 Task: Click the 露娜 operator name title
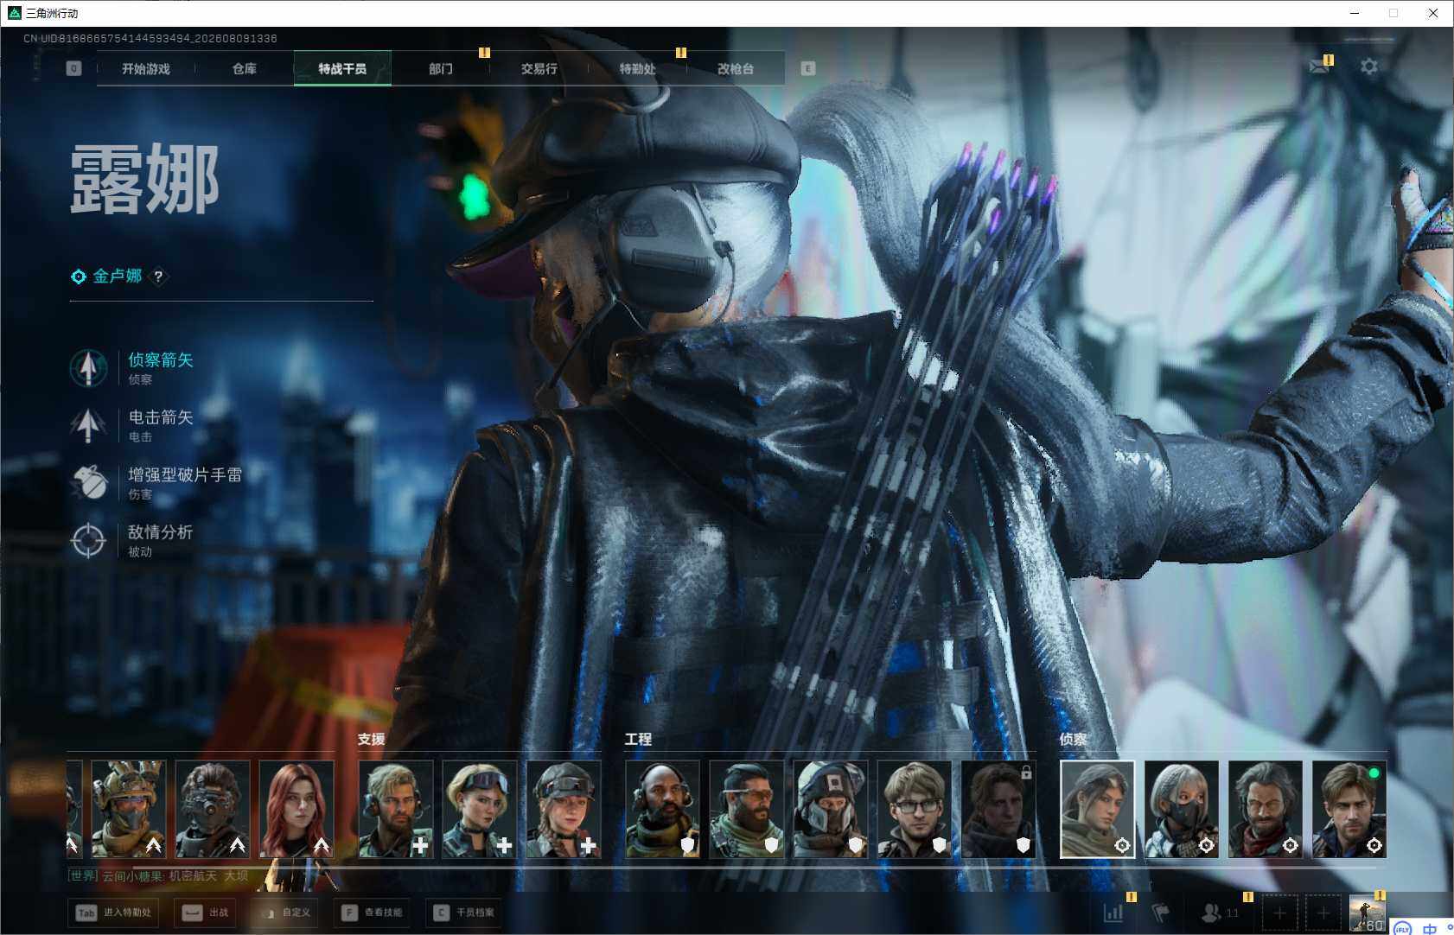[144, 180]
